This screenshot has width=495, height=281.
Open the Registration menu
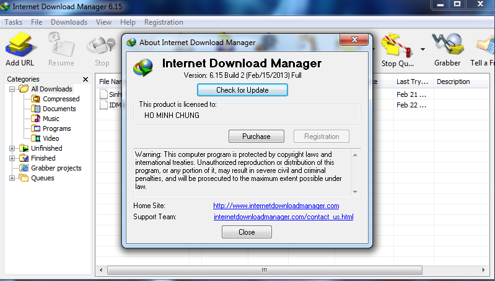(164, 22)
